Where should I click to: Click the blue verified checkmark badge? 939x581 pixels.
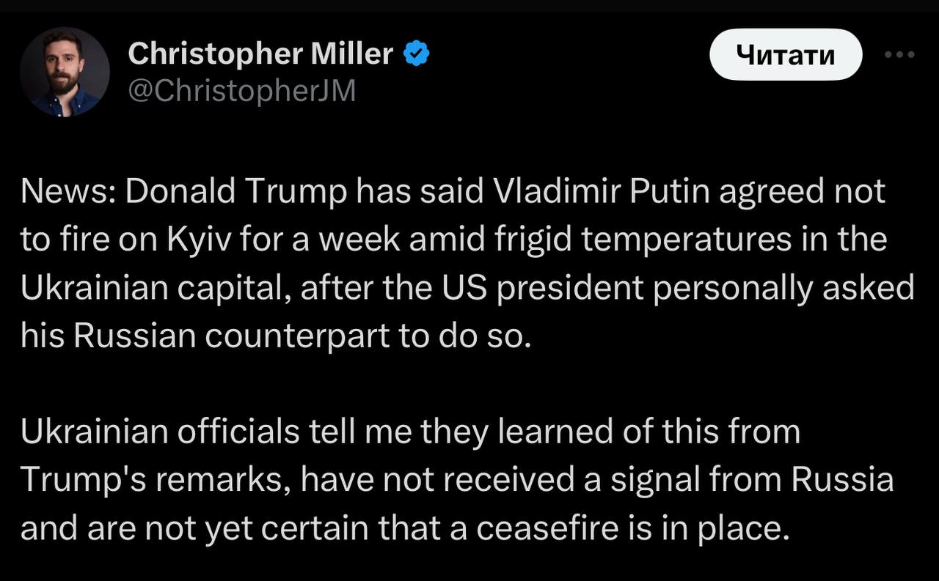click(x=417, y=53)
